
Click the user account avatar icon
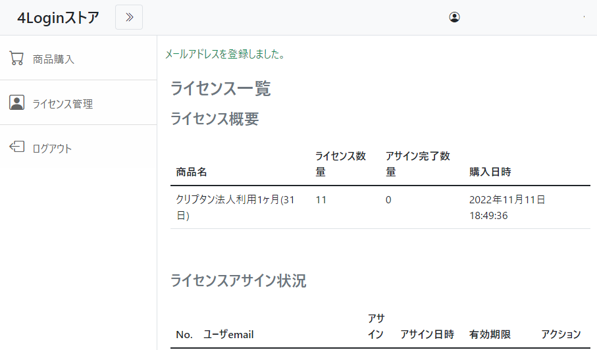click(454, 17)
